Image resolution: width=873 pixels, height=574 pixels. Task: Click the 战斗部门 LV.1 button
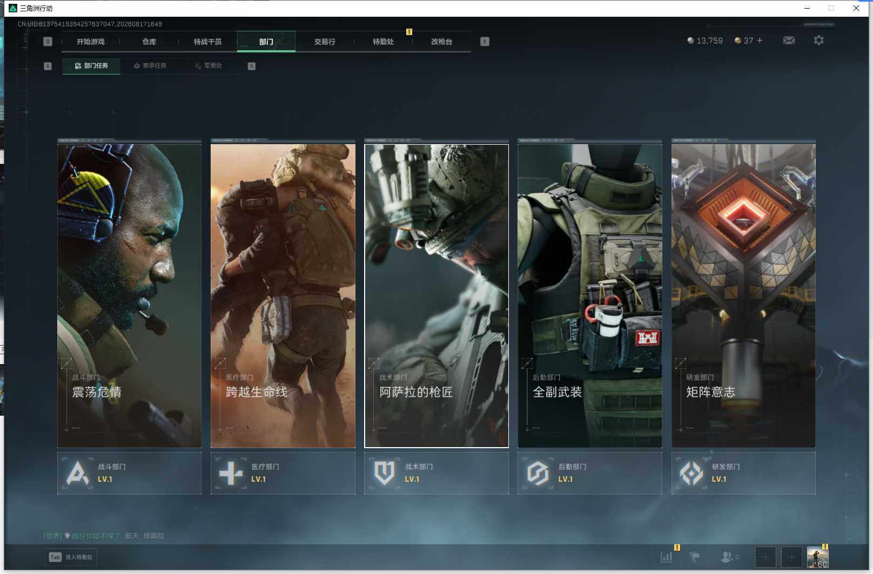129,473
